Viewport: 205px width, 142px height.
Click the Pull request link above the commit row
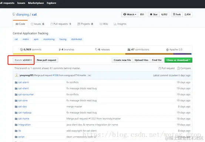click(x=167, y=68)
